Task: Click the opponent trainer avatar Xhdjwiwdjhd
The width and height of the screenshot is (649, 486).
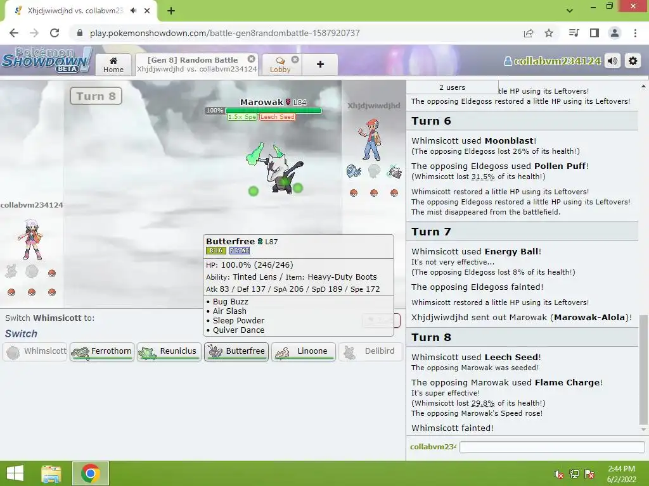Action: [370, 140]
